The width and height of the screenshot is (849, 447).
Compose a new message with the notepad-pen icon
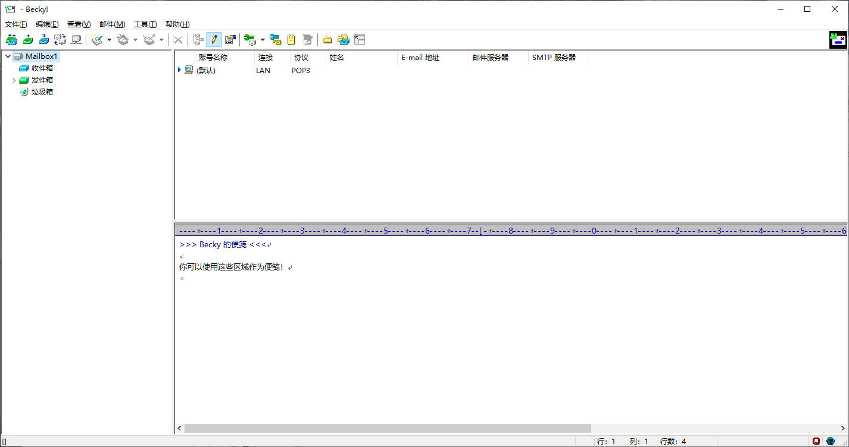pos(98,40)
